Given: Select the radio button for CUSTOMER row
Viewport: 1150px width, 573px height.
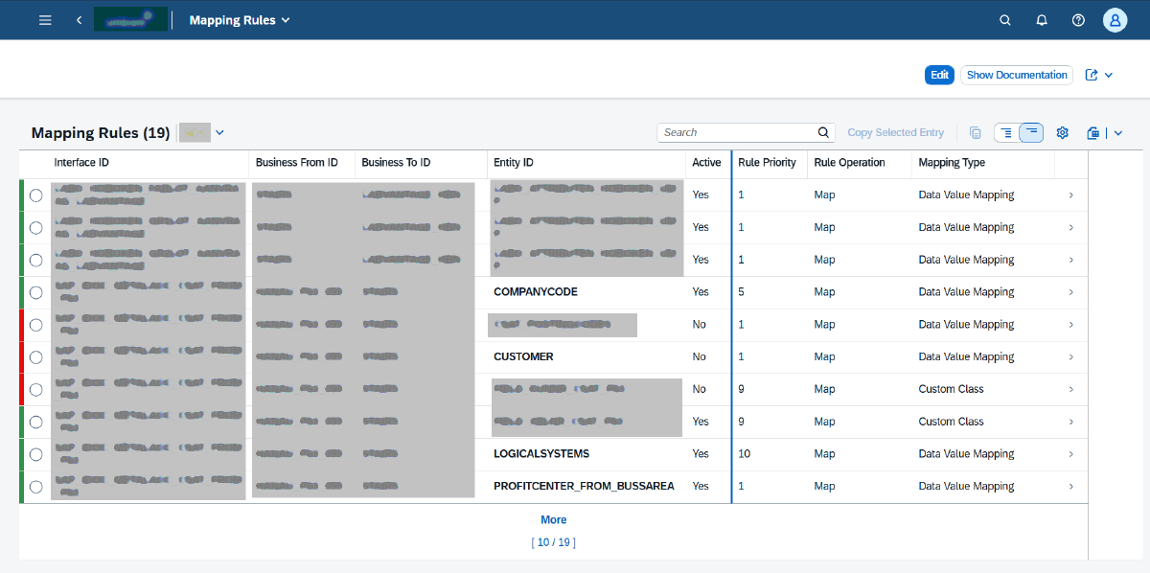Looking at the screenshot, I should pyautogui.click(x=35, y=357).
